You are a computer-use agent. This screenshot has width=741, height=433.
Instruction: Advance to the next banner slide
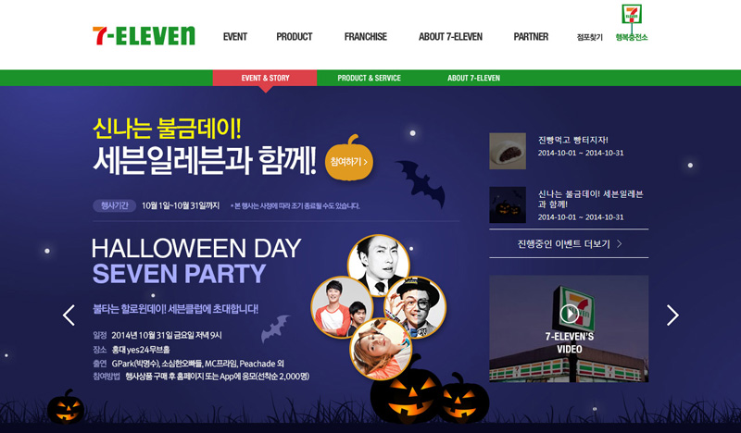tap(672, 315)
